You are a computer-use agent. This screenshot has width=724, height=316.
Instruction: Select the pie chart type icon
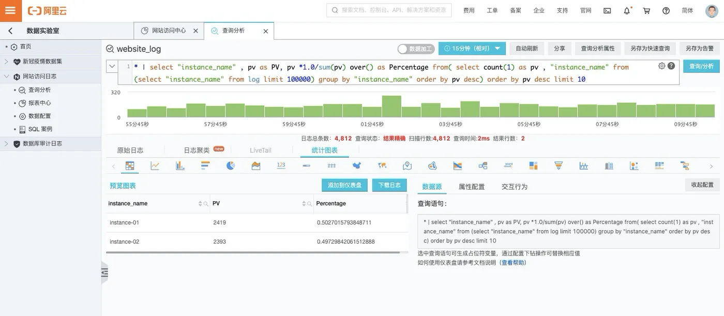(x=231, y=165)
